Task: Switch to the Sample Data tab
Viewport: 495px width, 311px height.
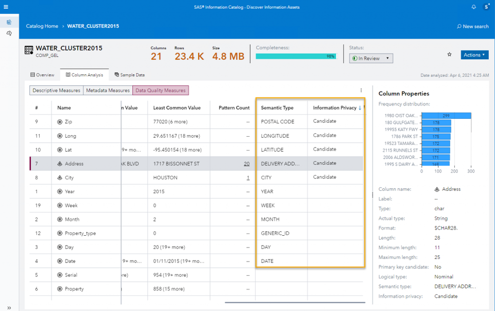Action: point(129,75)
